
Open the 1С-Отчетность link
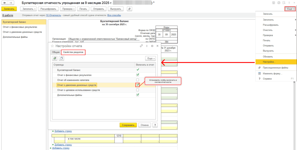click(53, 15)
